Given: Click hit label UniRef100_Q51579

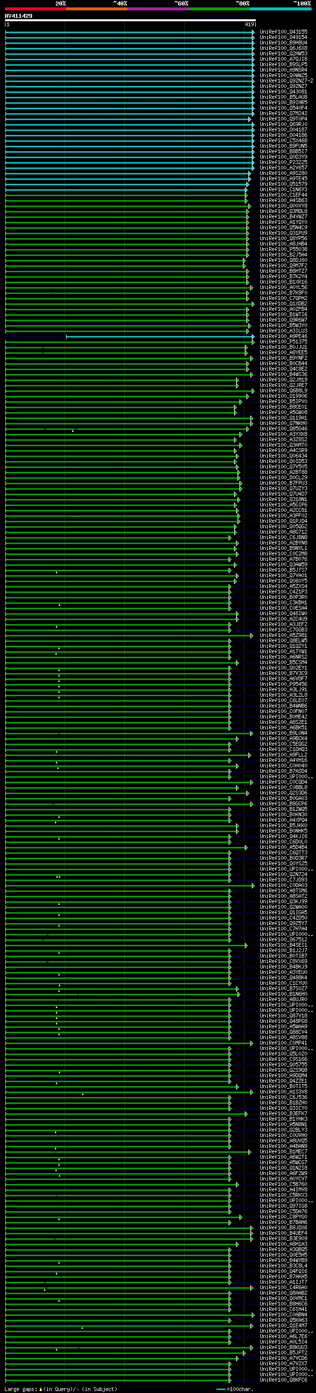Looking at the screenshot, I should pos(283,184).
